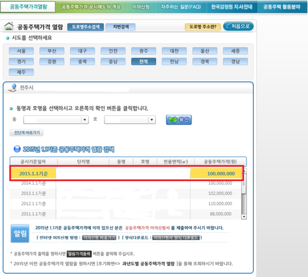
Task: Click the green arrow 확인 button
Action: (x=179, y=120)
